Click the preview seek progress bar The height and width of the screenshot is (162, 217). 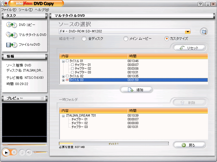(x=24, y=145)
